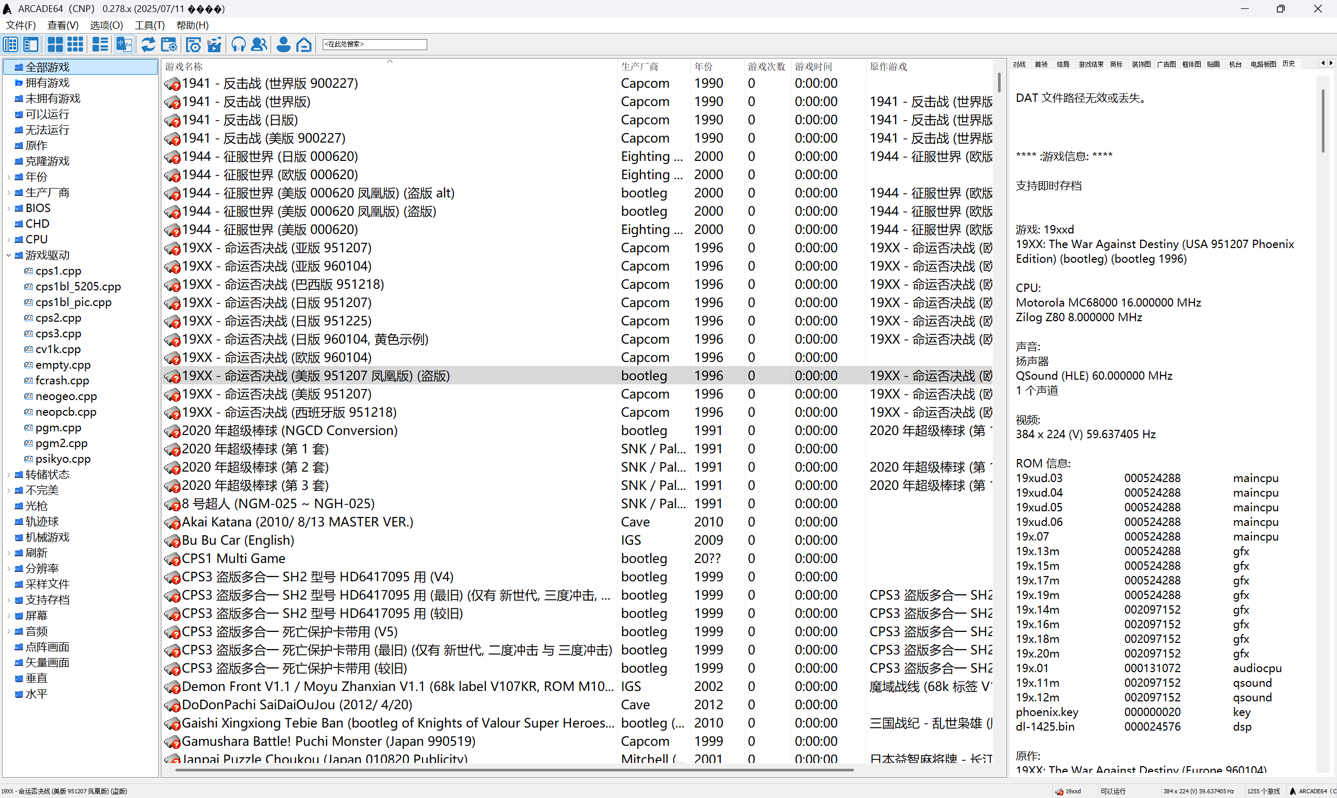Viewport: 1337px width, 798px height.
Task: Expand the 屏幕 tree node
Action: [8, 616]
